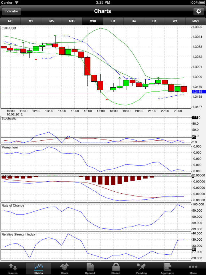
Task: Change timeframe to D1 daily
Action: click(154, 21)
